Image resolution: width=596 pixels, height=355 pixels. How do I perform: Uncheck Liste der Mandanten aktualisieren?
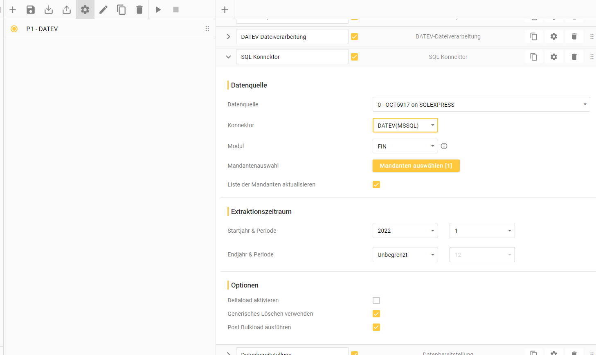tap(376, 184)
